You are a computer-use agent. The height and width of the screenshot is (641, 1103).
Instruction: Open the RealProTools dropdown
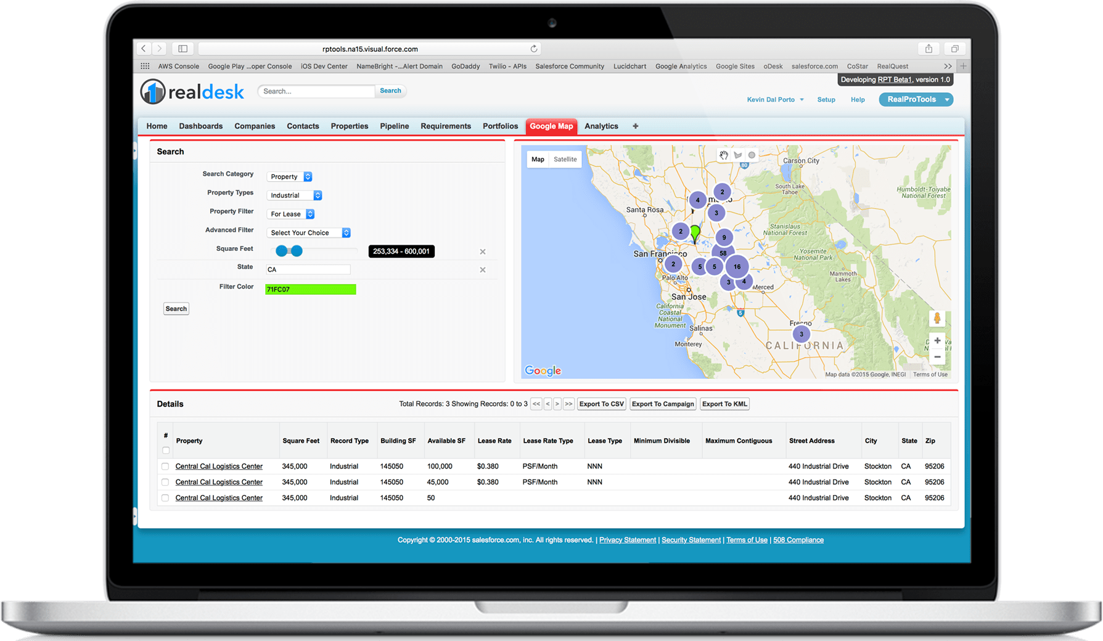(x=916, y=99)
